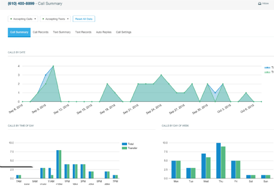Click the (610) 400-8899 phone number link
The height and width of the screenshot is (187, 274).
coord(21,3)
